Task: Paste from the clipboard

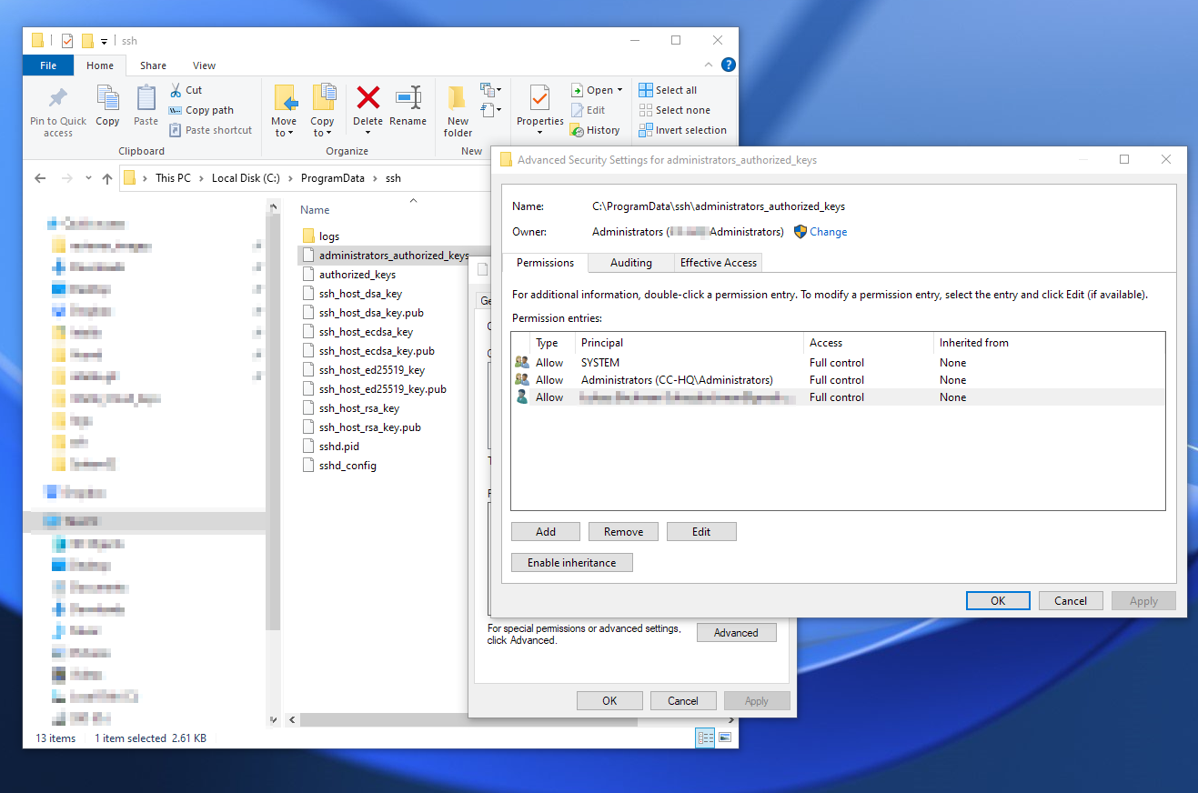Action: (x=145, y=105)
